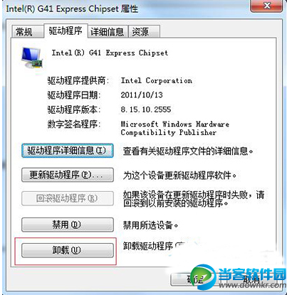The height and width of the screenshot is (295, 287).
Task: Open 驱动程序详细信息(I) button
Action: pyautogui.click(x=68, y=151)
